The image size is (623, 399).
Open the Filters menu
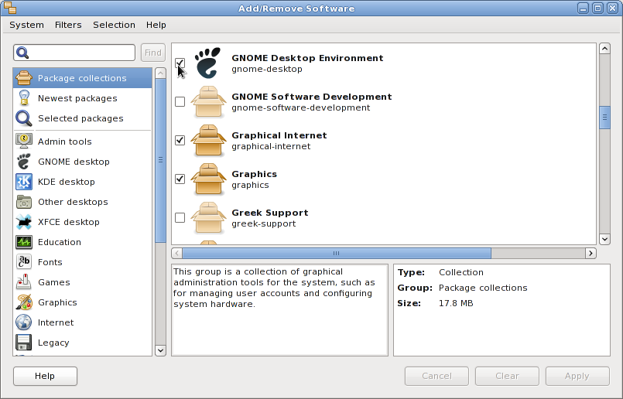pos(68,25)
